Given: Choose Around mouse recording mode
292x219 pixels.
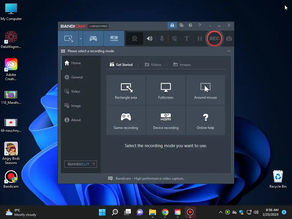Looking at the screenshot, I should point(205,90).
